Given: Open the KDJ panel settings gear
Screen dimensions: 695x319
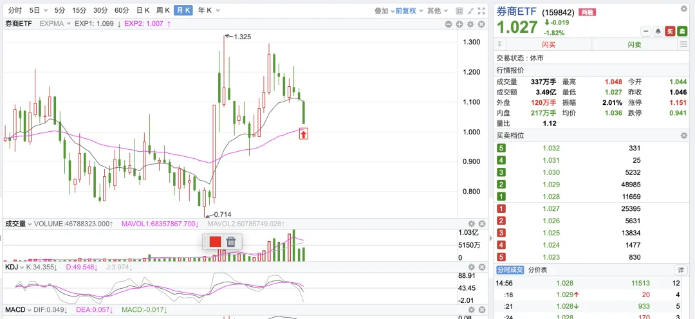Looking at the screenshot, I should coord(472,267).
